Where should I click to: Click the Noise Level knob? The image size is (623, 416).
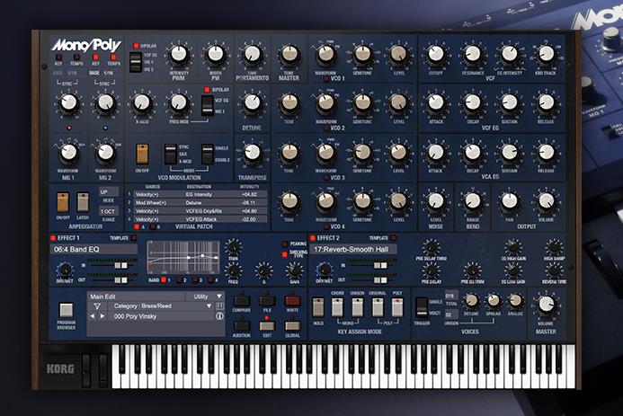[436, 201]
